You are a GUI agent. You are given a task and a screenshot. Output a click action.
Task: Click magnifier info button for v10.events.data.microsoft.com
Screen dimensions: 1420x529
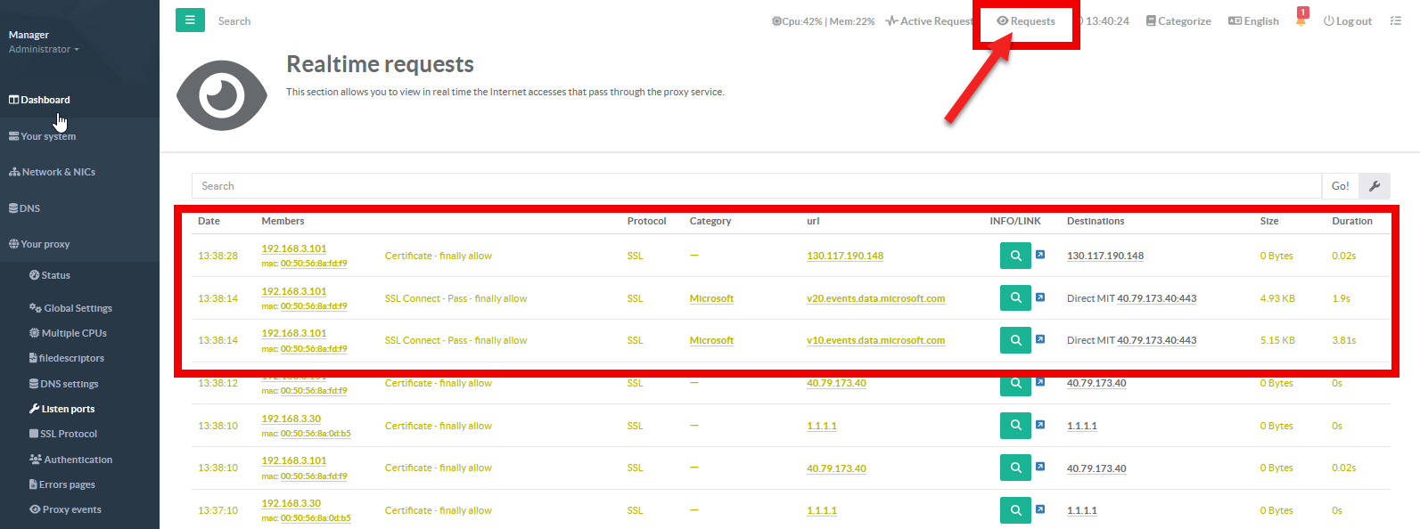point(1014,340)
